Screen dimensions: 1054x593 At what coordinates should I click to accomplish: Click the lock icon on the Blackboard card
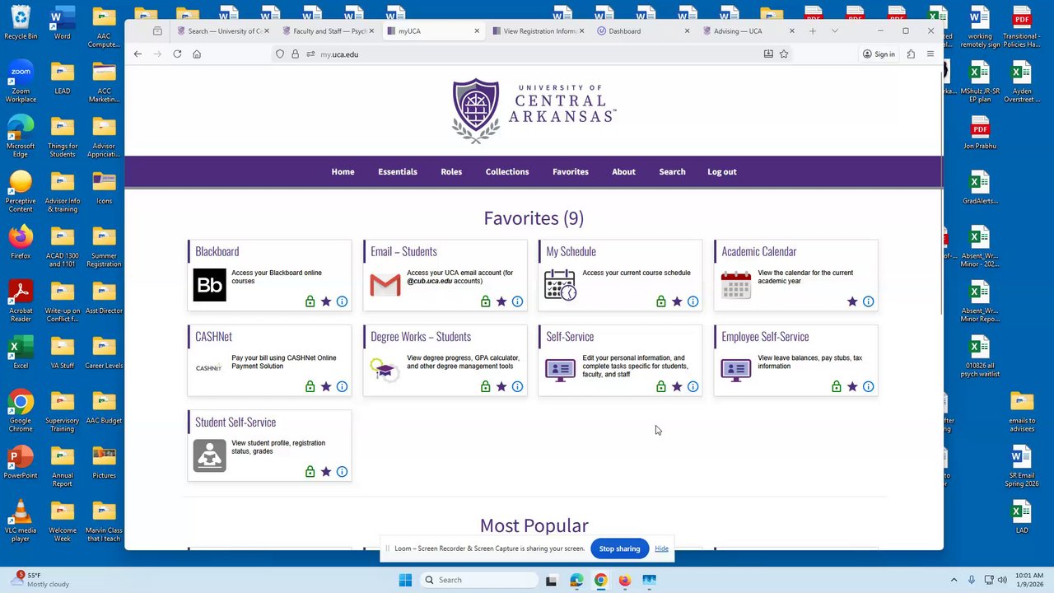pyautogui.click(x=310, y=301)
